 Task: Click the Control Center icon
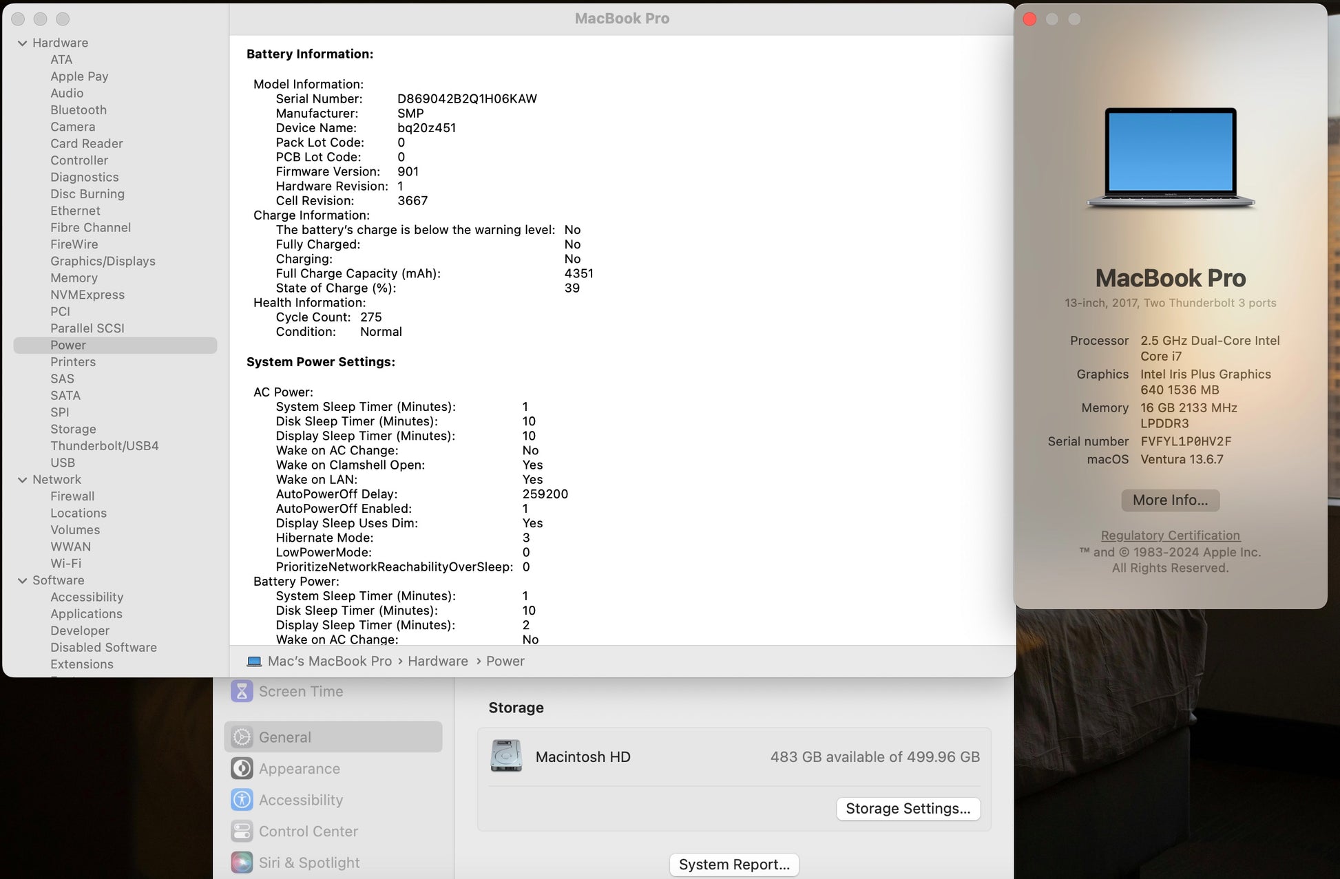coord(242,831)
